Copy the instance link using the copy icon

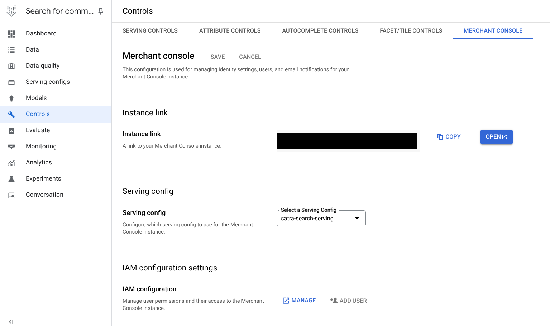pyautogui.click(x=440, y=136)
